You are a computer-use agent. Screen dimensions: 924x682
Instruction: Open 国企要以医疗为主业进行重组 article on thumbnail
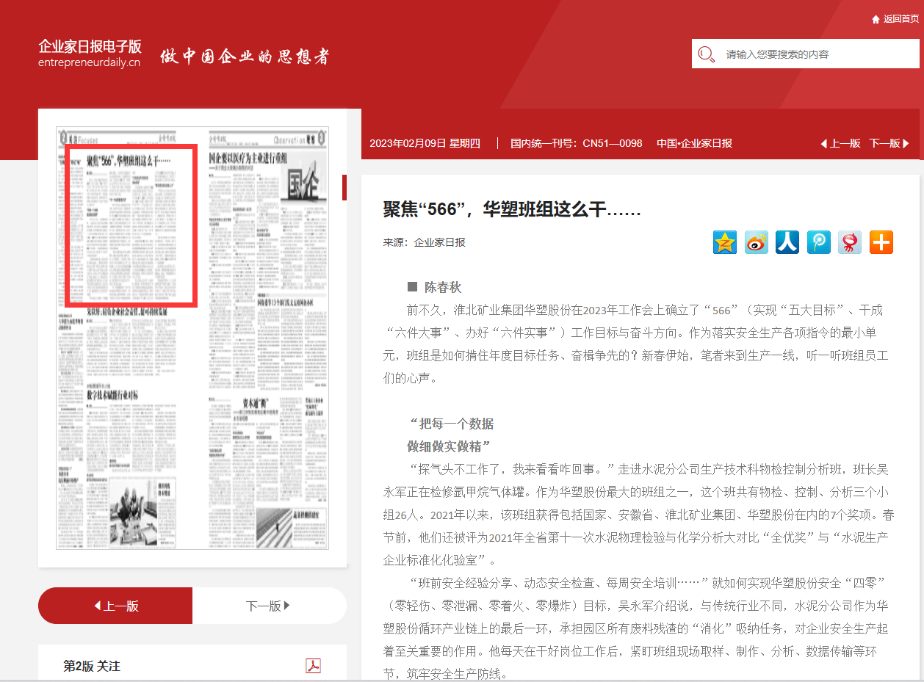[250, 159]
